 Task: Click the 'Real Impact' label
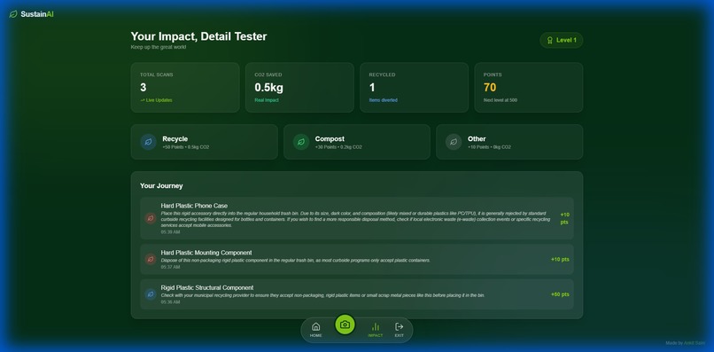(267, 100)
